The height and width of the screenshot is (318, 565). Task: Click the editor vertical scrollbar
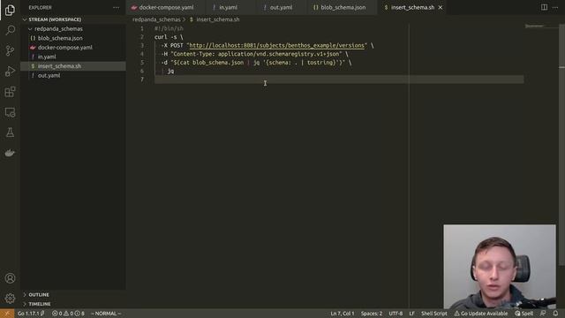[562, 144]
